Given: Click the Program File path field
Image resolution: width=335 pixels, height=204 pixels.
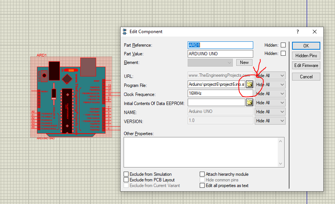Looking at the screenshot, I should [x=216, y=84].
